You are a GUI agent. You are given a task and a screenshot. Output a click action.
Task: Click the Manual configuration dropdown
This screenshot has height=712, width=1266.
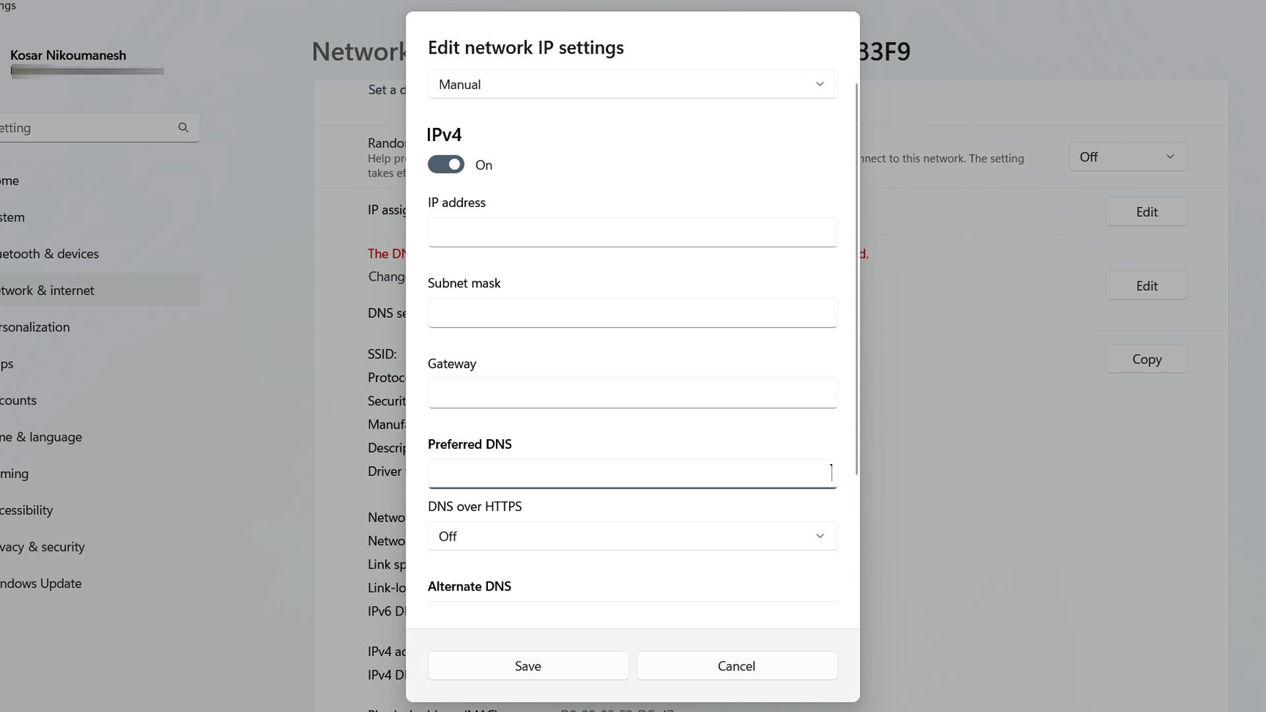632,84
